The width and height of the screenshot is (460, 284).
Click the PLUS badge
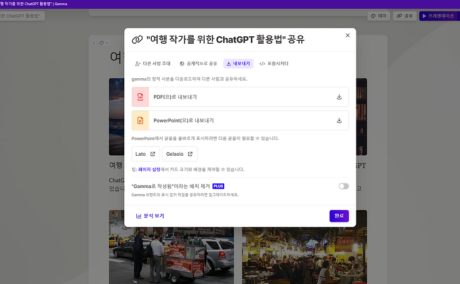pos(218,186)
